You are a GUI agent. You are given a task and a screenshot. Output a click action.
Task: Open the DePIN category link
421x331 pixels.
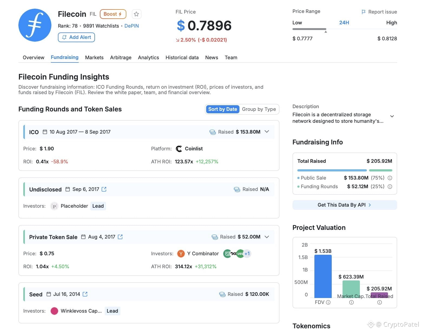[131, 26]
